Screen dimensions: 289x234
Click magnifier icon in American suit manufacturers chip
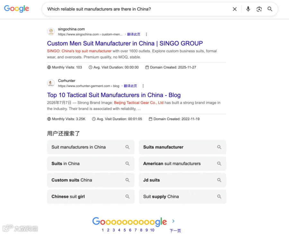[219, 164]
